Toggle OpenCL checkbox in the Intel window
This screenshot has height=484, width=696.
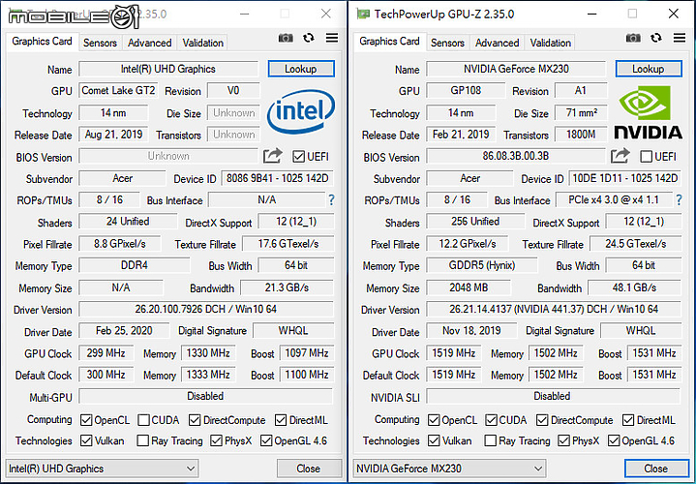[x=86, y=420]
